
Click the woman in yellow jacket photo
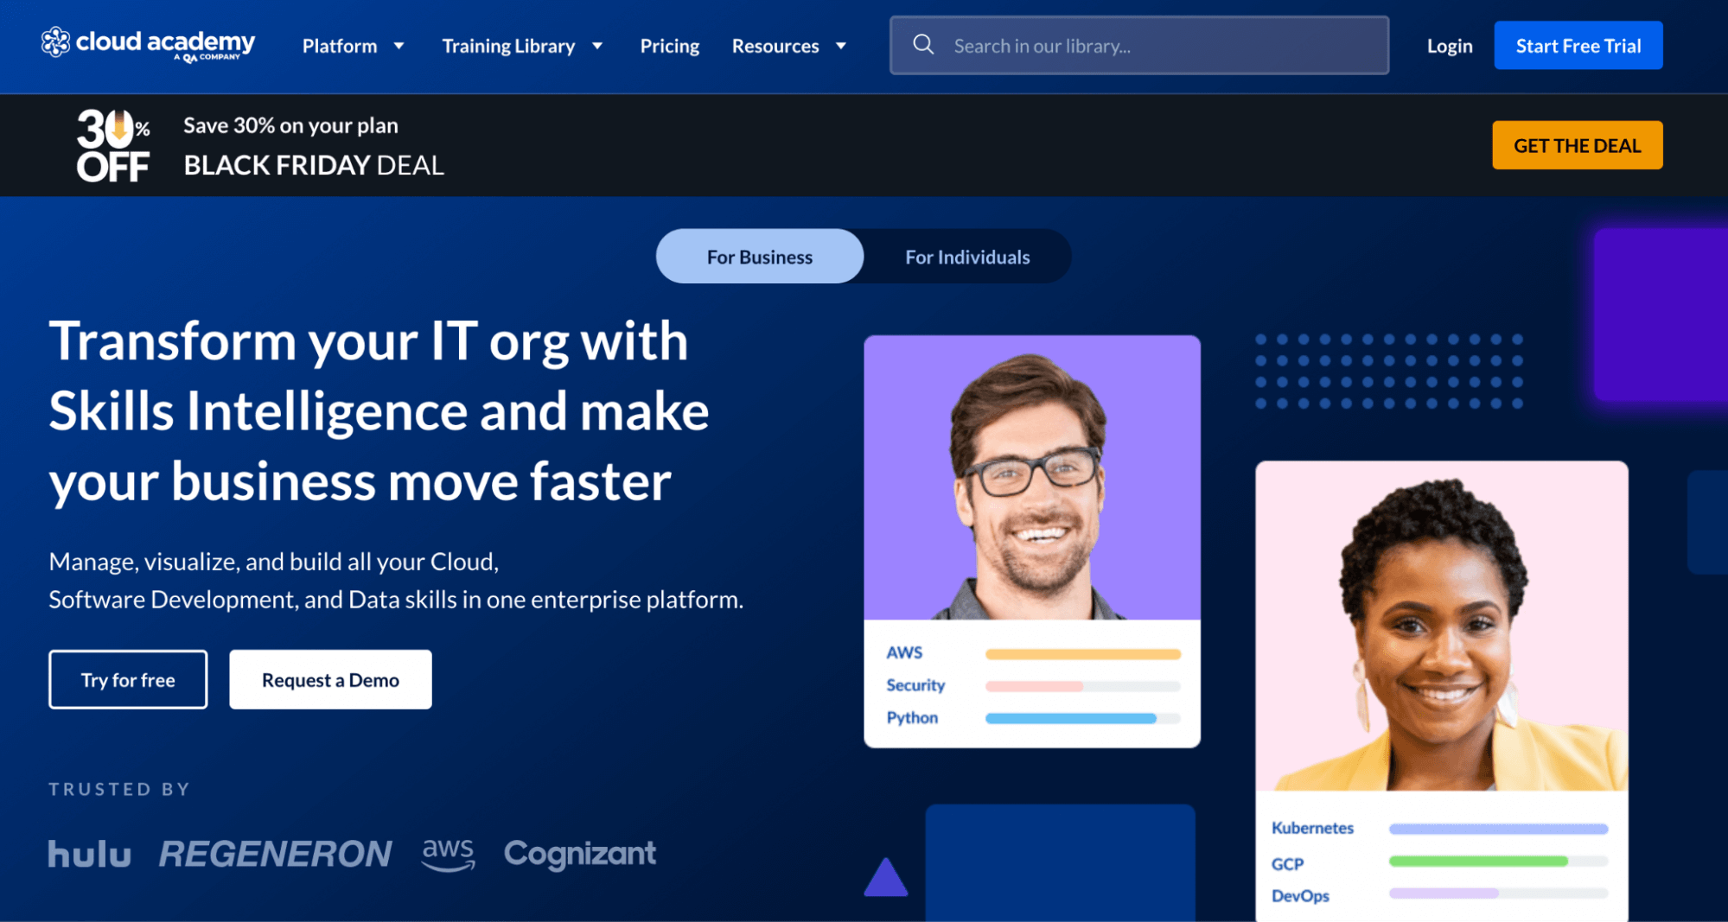1442,626
